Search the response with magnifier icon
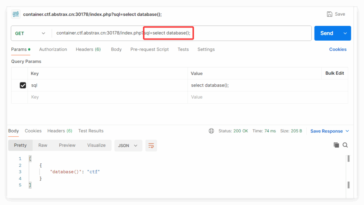 [345, 145]
